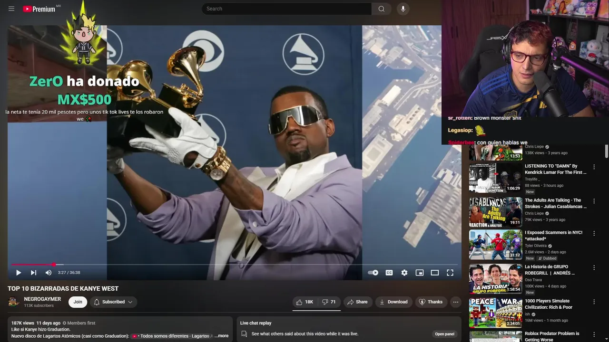Switch to miniplayer mode
Viewport: 609px width, 342px height.
point(420,273)
